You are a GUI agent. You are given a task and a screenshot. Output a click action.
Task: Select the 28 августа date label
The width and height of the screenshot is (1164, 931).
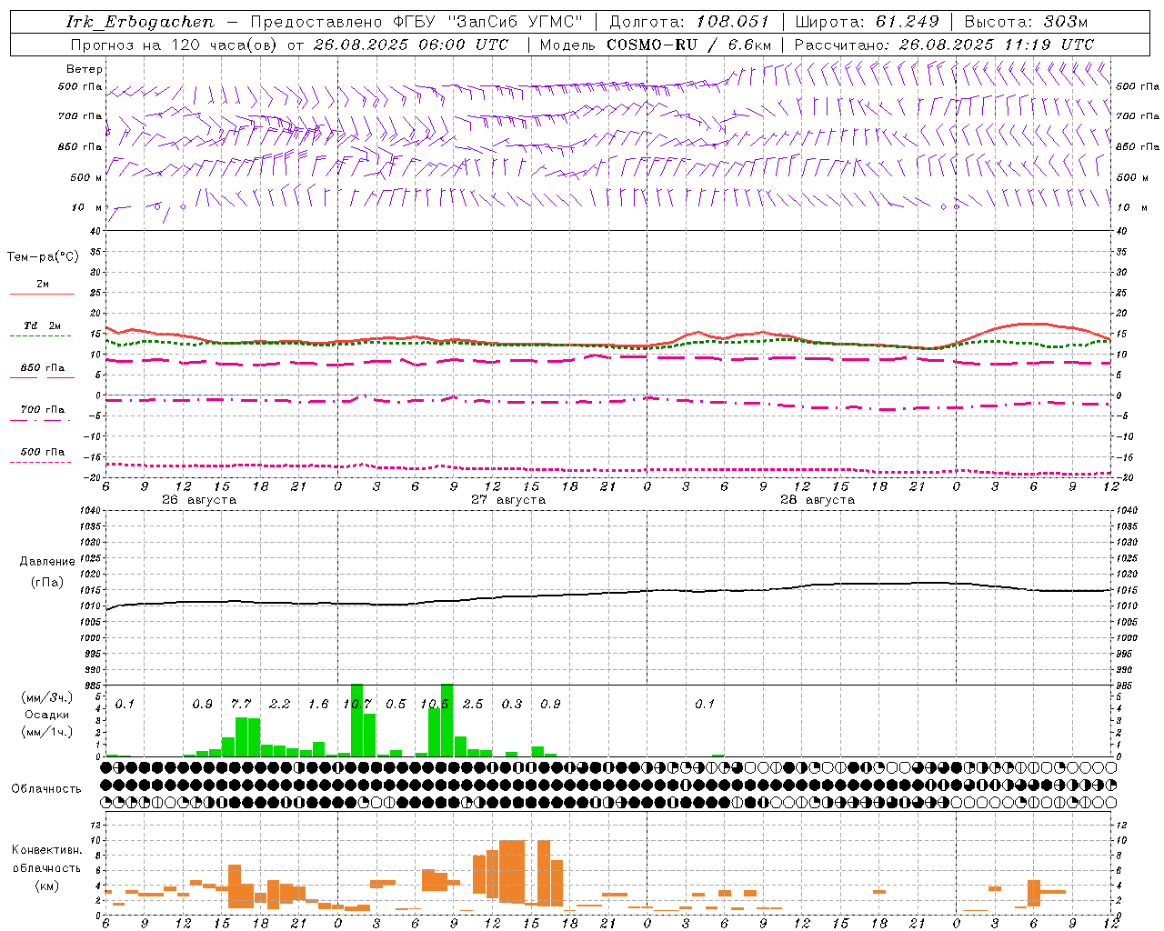[x=818, y=500]
